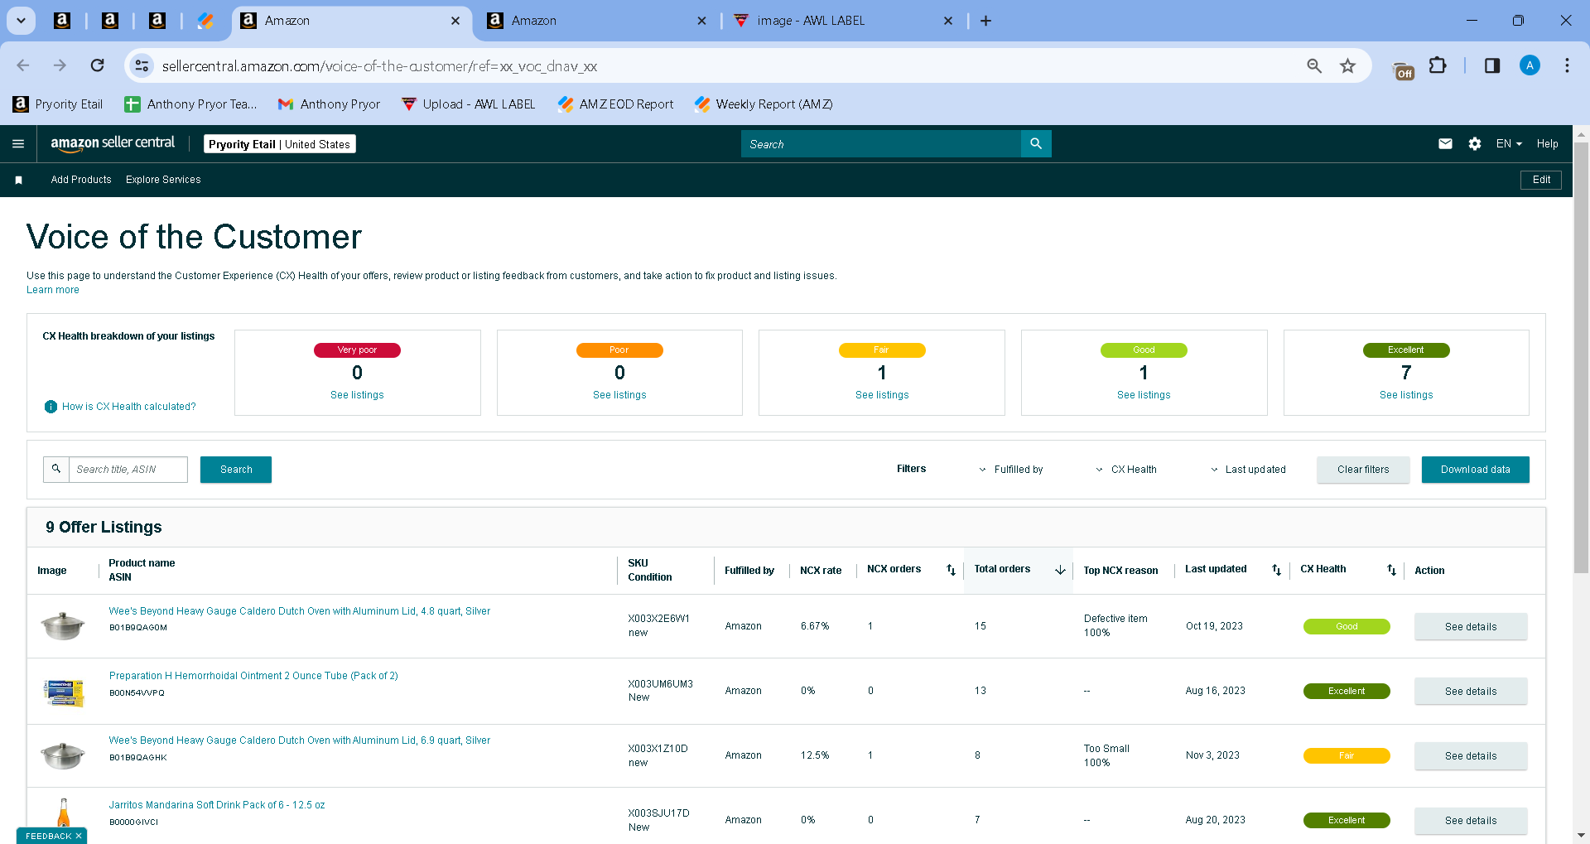The image size is (1590, 844).
Task: Click the browser address bar URL
Action: click(379, 65)
